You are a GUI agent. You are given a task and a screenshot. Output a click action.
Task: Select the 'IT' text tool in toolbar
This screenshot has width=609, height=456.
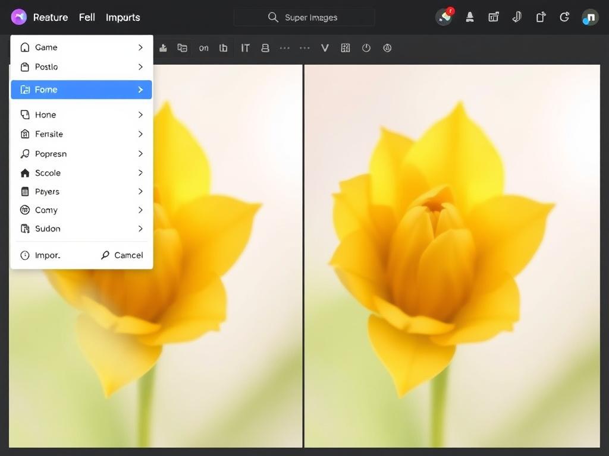245,47
